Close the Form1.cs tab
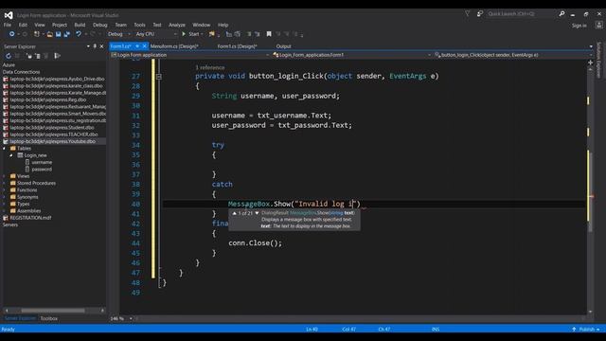This screenshot has width=606, height=341. point(144,46)
